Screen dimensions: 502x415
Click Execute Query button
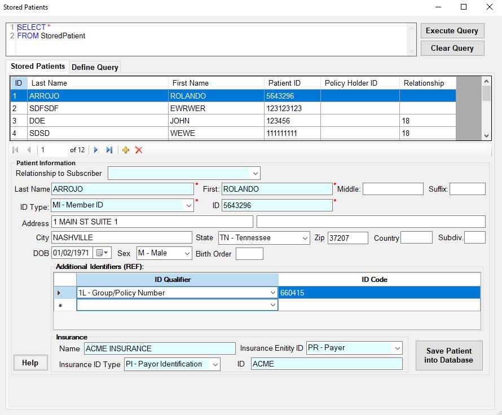(452, 30)
